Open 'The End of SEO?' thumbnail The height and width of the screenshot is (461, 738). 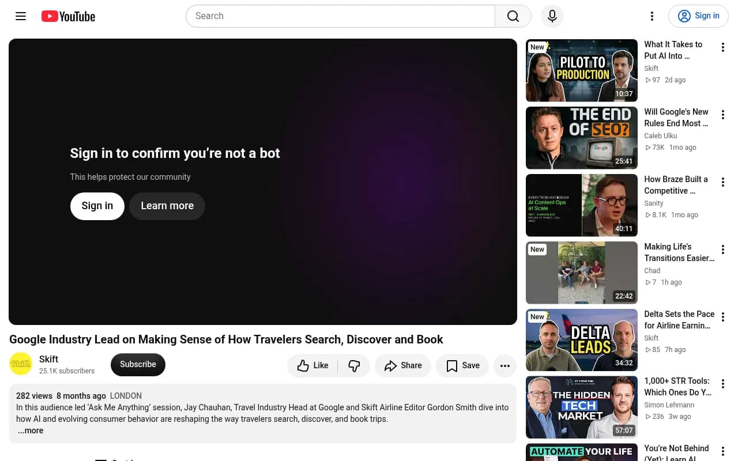[x=582, y=138]
